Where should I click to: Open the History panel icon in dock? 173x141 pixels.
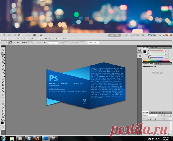(140, 56)
